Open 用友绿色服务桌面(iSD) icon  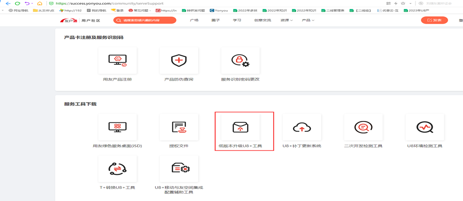pyautogui.click(x=118, y=127)
